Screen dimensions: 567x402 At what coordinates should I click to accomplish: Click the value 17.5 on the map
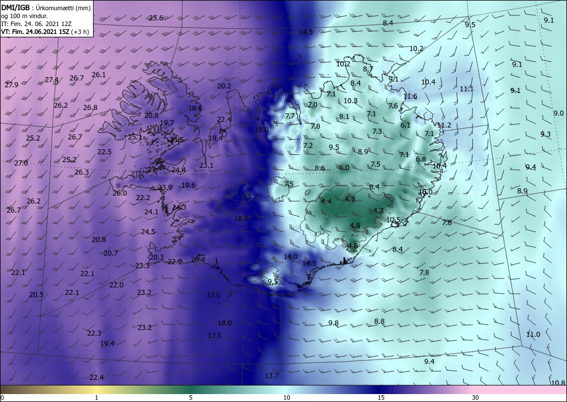(214, 336)
